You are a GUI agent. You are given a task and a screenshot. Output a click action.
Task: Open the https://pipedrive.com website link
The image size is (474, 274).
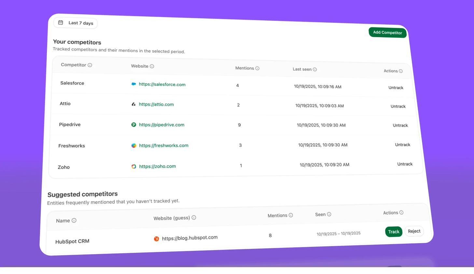click(x=161, y=125)
